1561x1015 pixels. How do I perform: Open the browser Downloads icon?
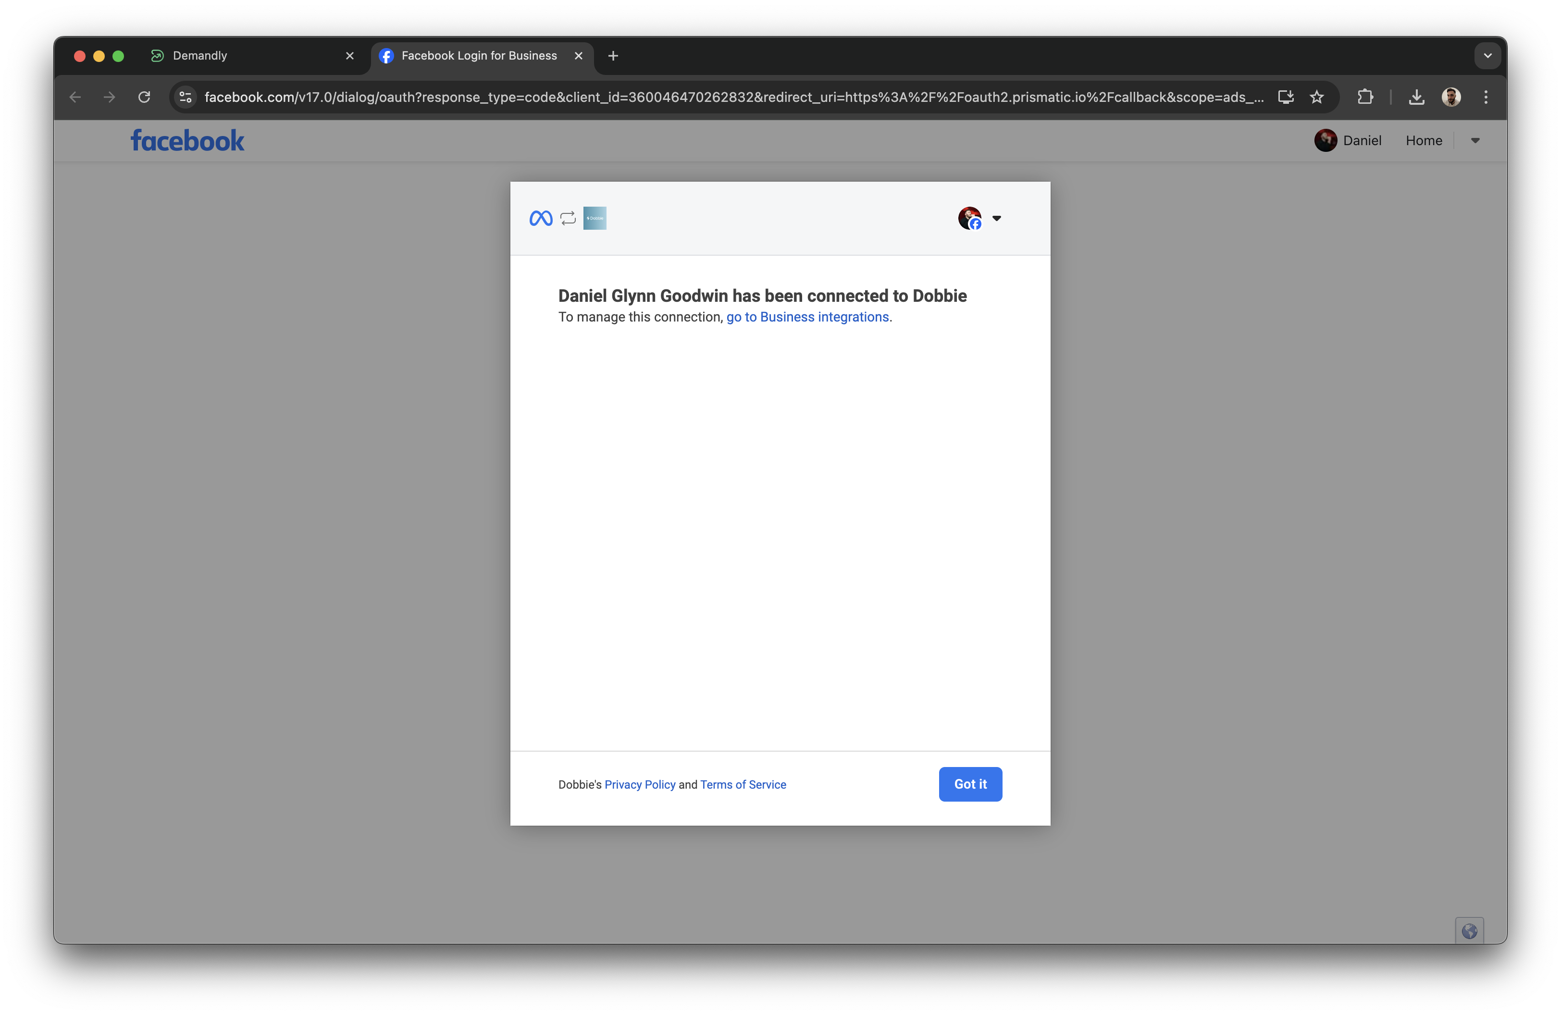(x=1416, y=97)
